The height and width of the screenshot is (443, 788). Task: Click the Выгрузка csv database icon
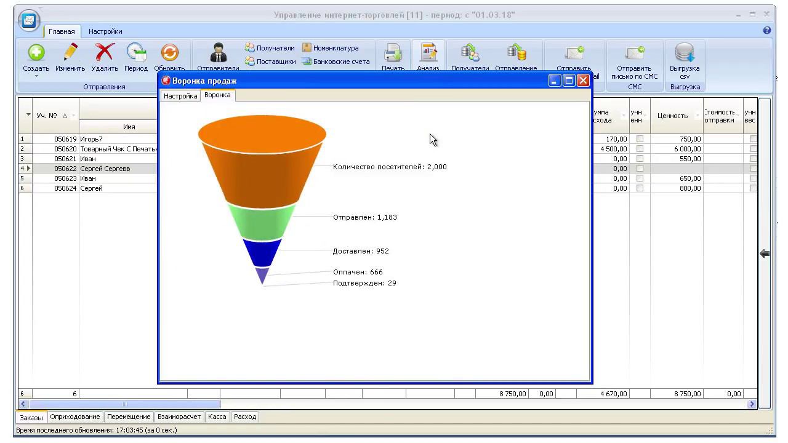[x=685, y=52]
